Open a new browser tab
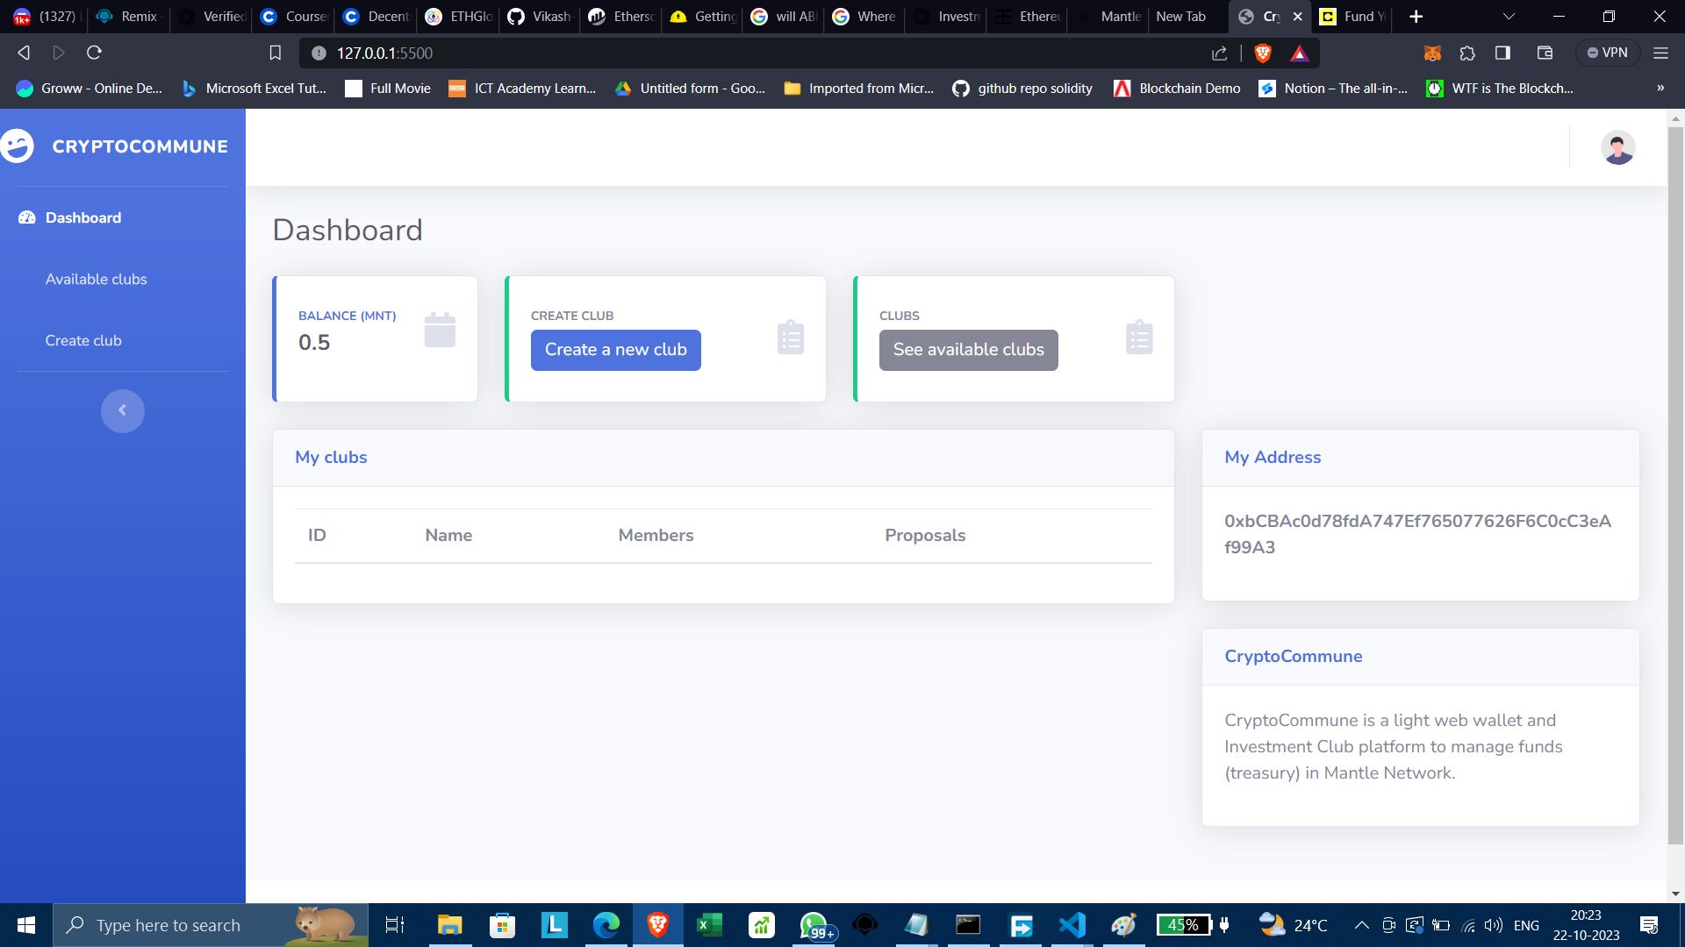The height and width of the screenshot is (947, 1685). 1416,17
